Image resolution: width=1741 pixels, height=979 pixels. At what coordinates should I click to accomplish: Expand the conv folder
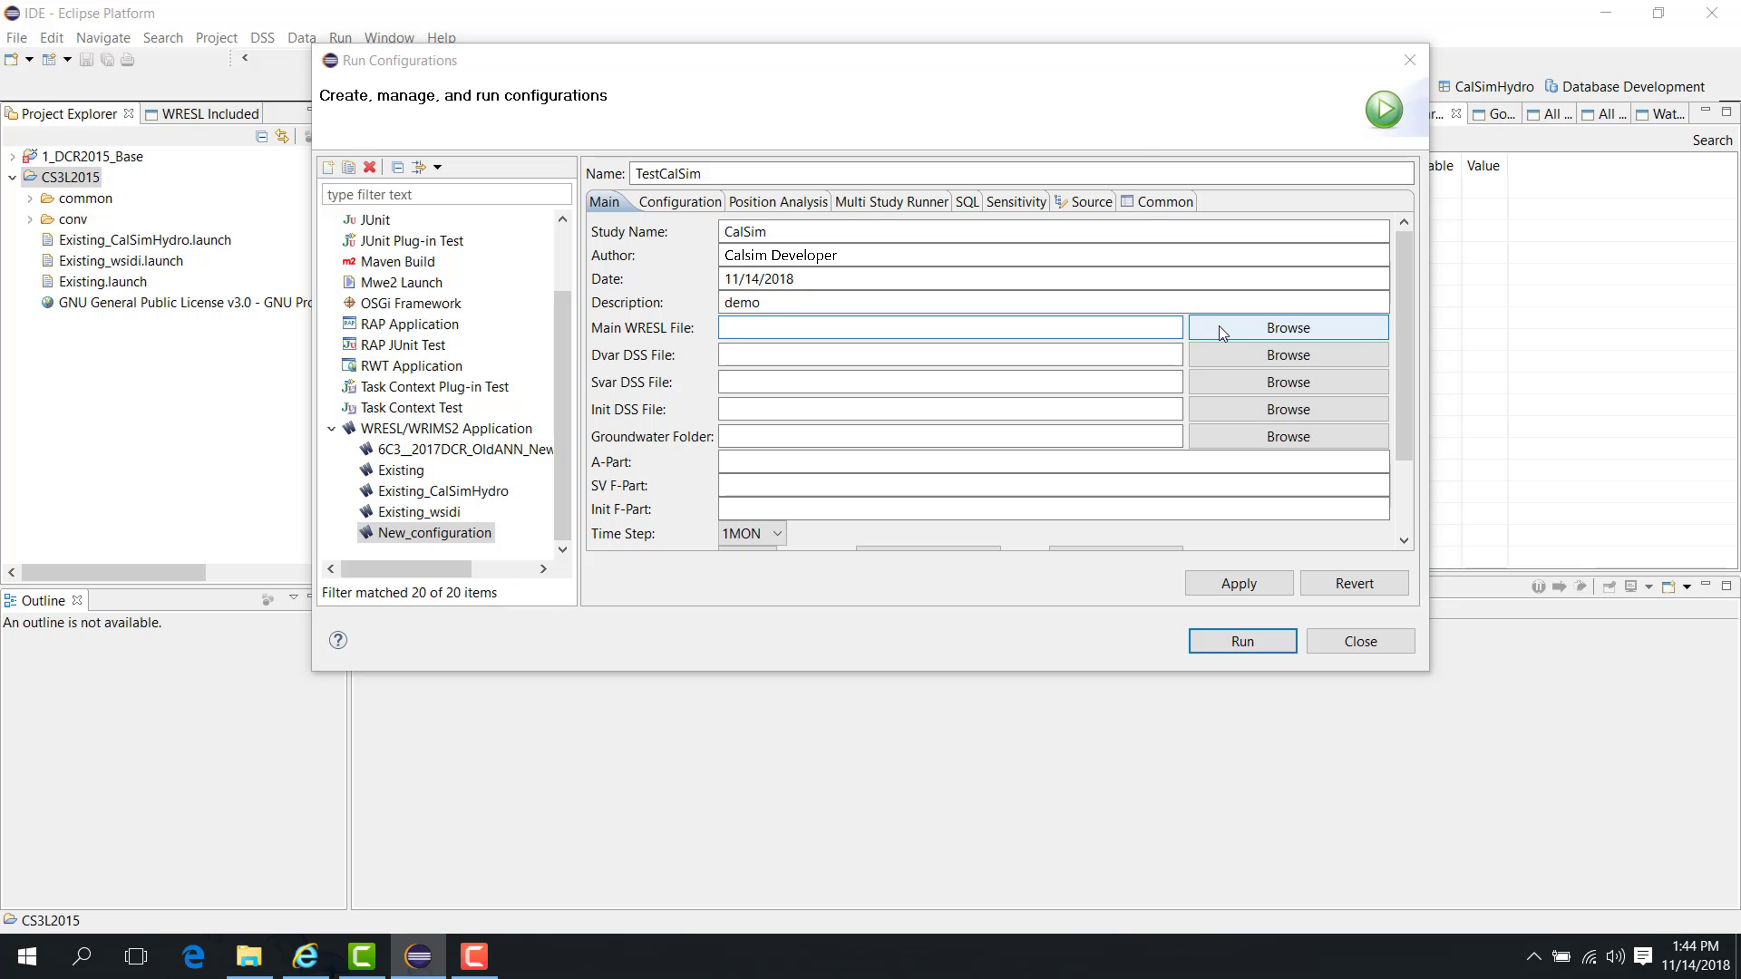(30, 219)
